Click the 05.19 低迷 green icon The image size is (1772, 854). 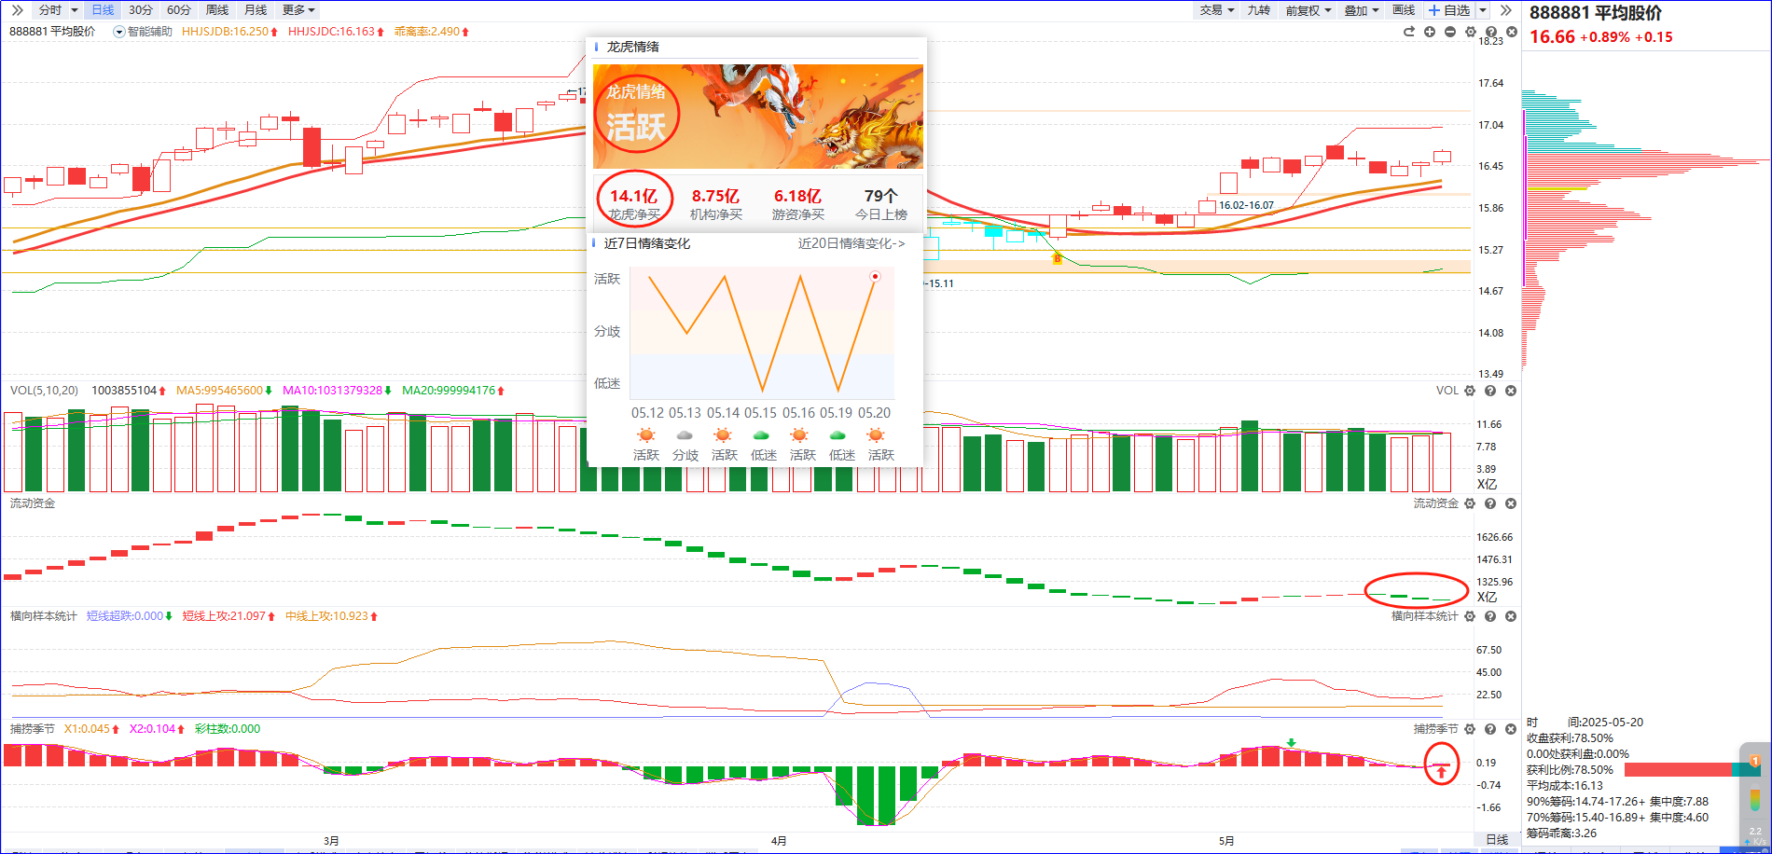[x=838, y=435]
